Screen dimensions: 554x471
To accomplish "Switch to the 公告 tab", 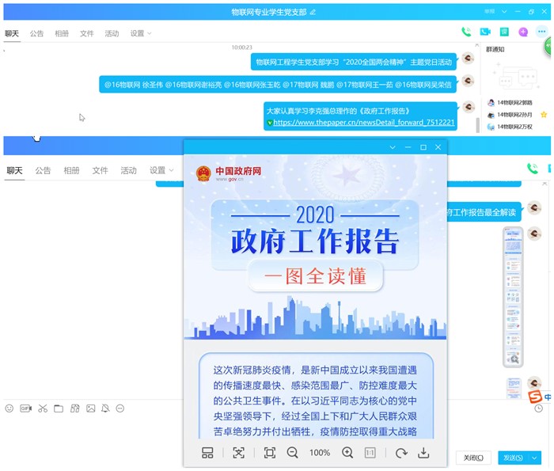I will (37, 33).
